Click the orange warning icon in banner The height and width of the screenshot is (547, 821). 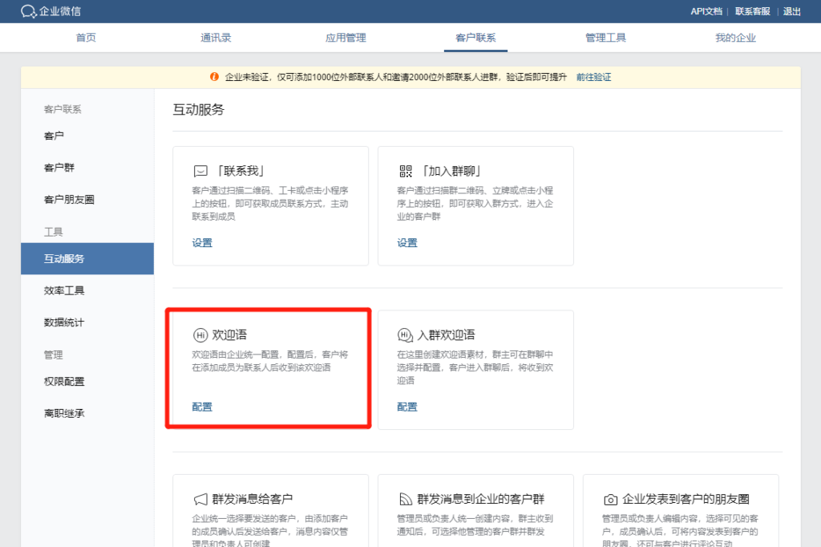(214, 77)
